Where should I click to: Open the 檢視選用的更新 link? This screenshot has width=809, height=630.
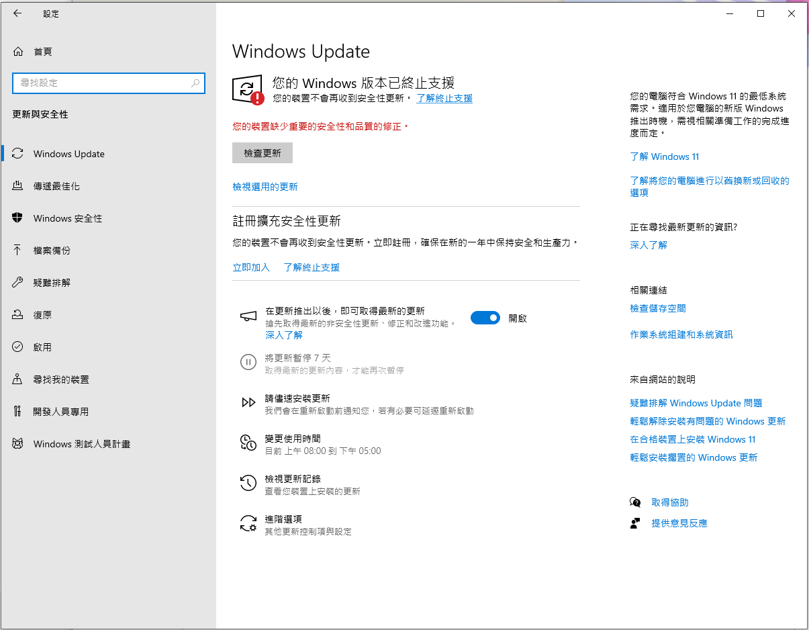(265, 187)
